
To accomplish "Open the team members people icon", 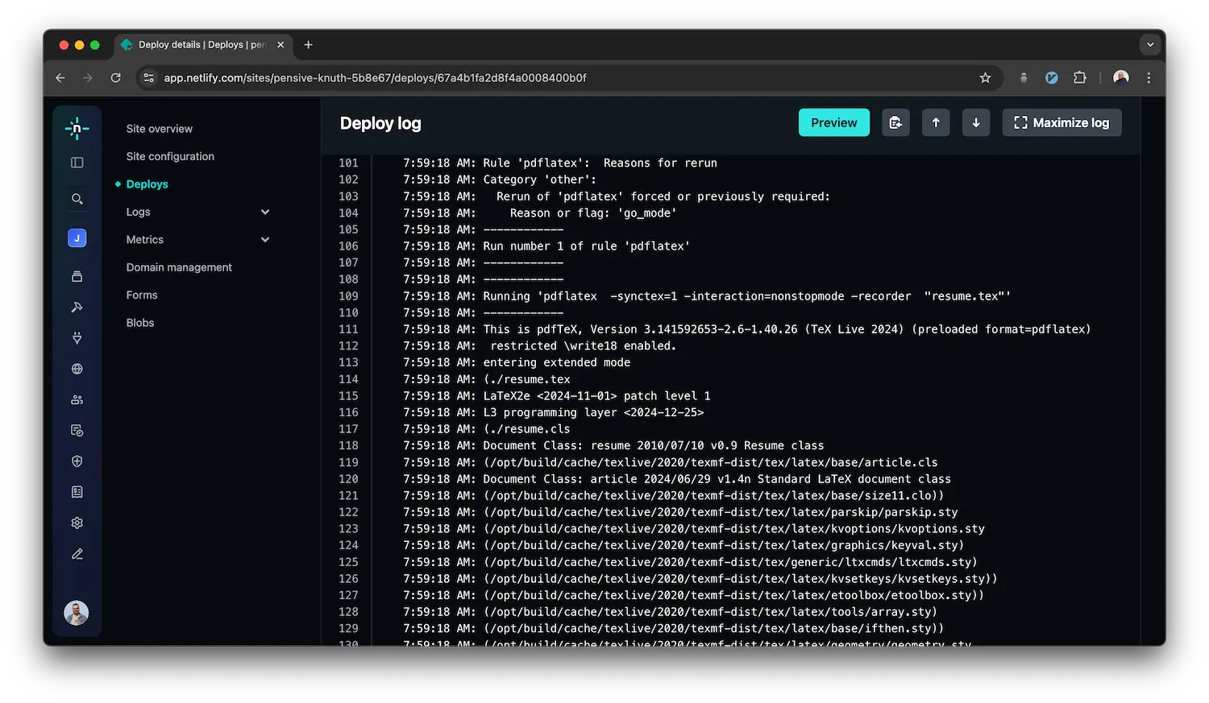I will 77,399.
